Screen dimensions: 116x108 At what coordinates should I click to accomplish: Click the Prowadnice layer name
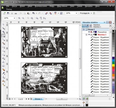pyautogui.click(x=102, y=32)
